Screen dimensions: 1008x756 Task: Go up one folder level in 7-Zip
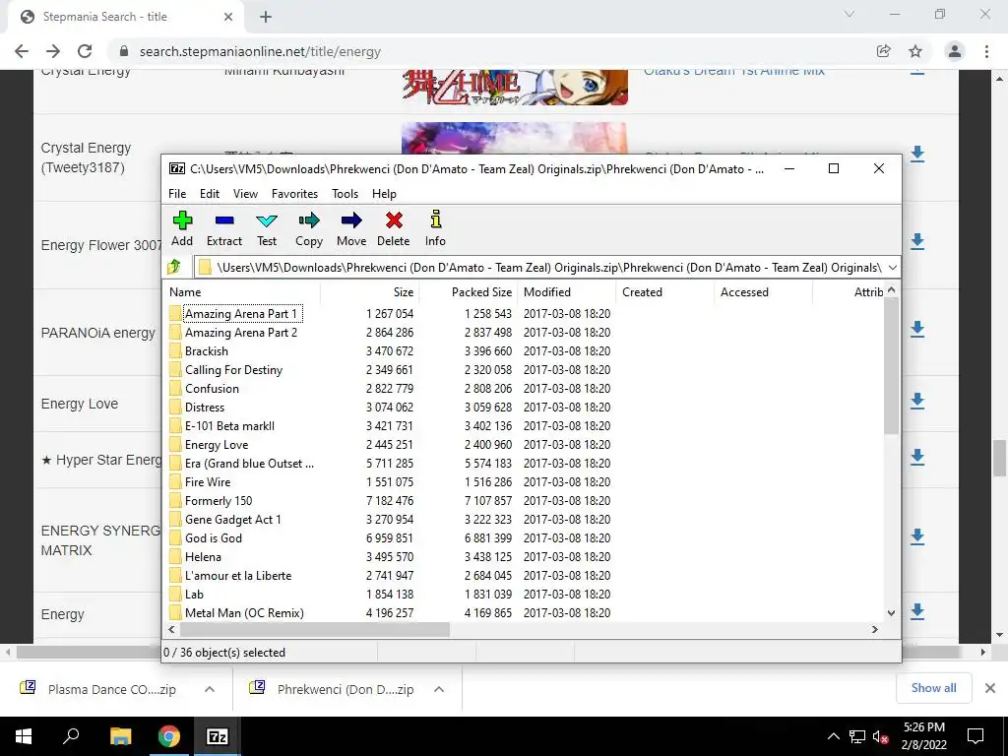(x=174, y=267)
